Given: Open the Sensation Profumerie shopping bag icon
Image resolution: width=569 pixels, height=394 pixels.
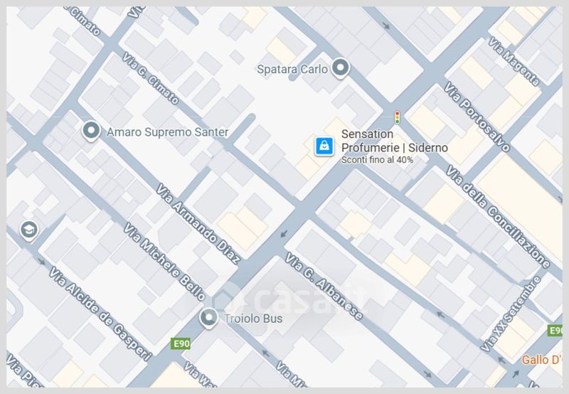Looking at the screenshot, I should pos(324,147).
